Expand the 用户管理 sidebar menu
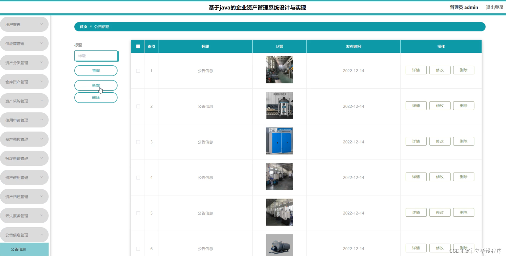506x256 pixels. point(24,24)
